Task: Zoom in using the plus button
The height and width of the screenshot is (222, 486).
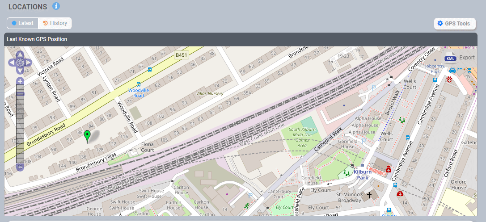Action: pyautogui.click(x=20, y=81)
